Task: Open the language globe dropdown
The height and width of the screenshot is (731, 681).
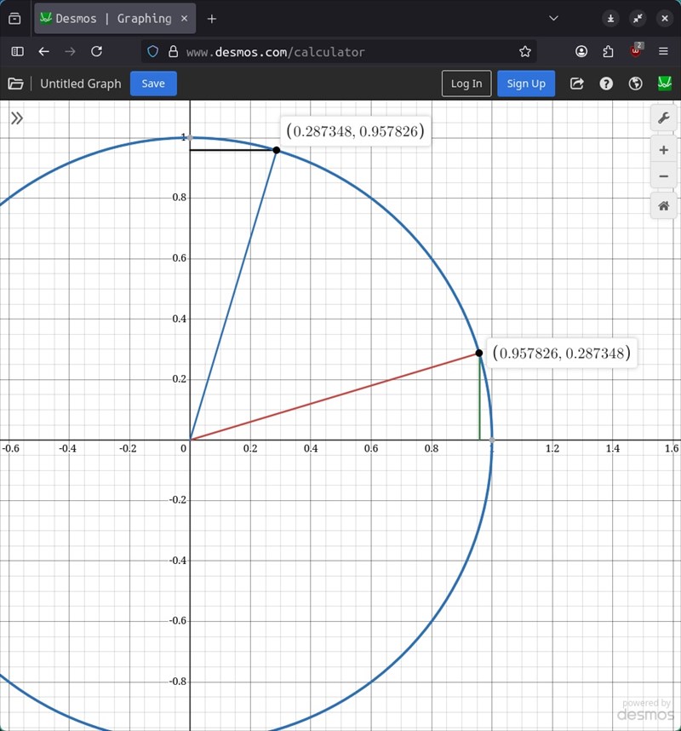Action: click(x=635, y=83)
